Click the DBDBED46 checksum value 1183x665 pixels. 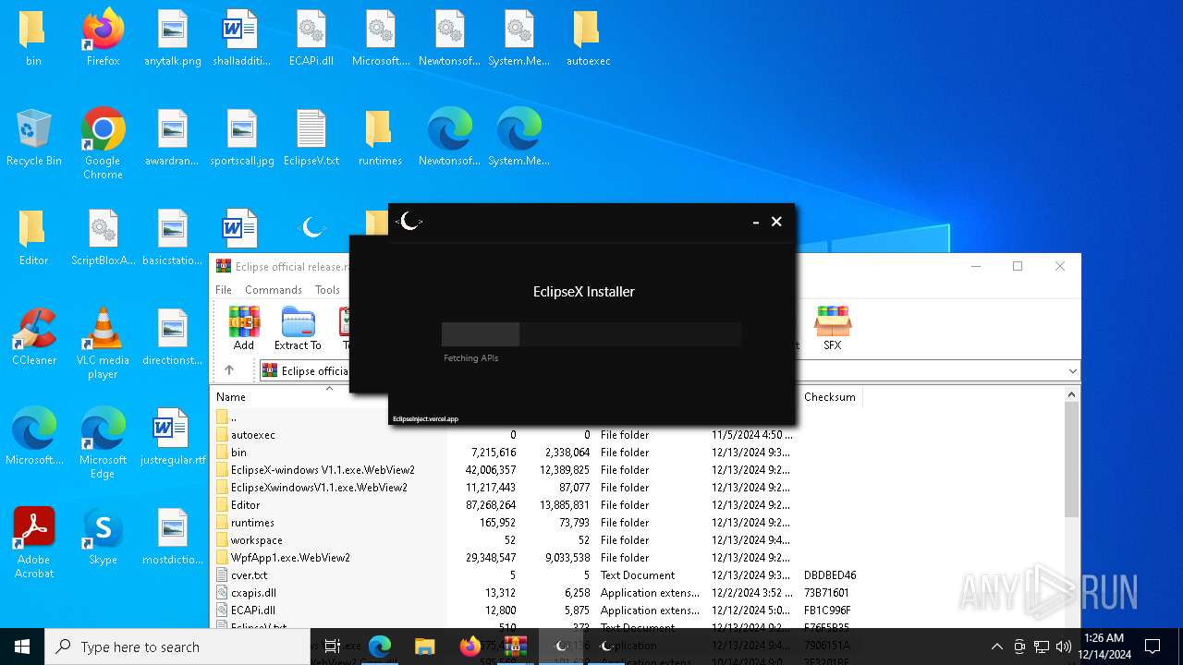[830, 575]
